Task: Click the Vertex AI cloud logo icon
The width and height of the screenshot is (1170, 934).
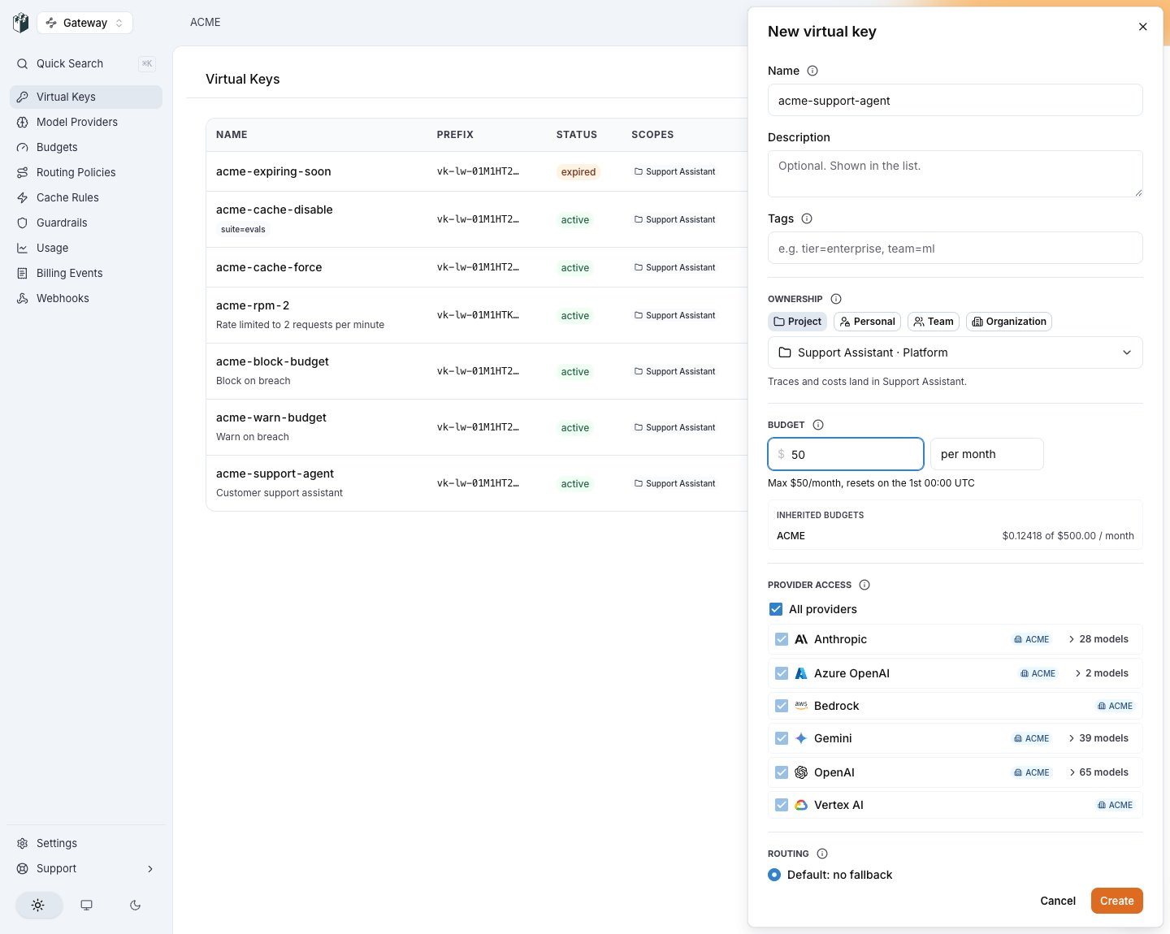Action: pyautogui.click(x=801, y=805)
